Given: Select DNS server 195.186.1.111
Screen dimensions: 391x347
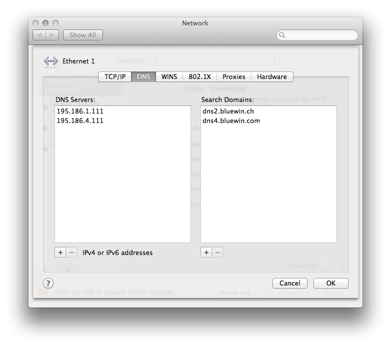Looking at the screenshot, I should (80, 111).
